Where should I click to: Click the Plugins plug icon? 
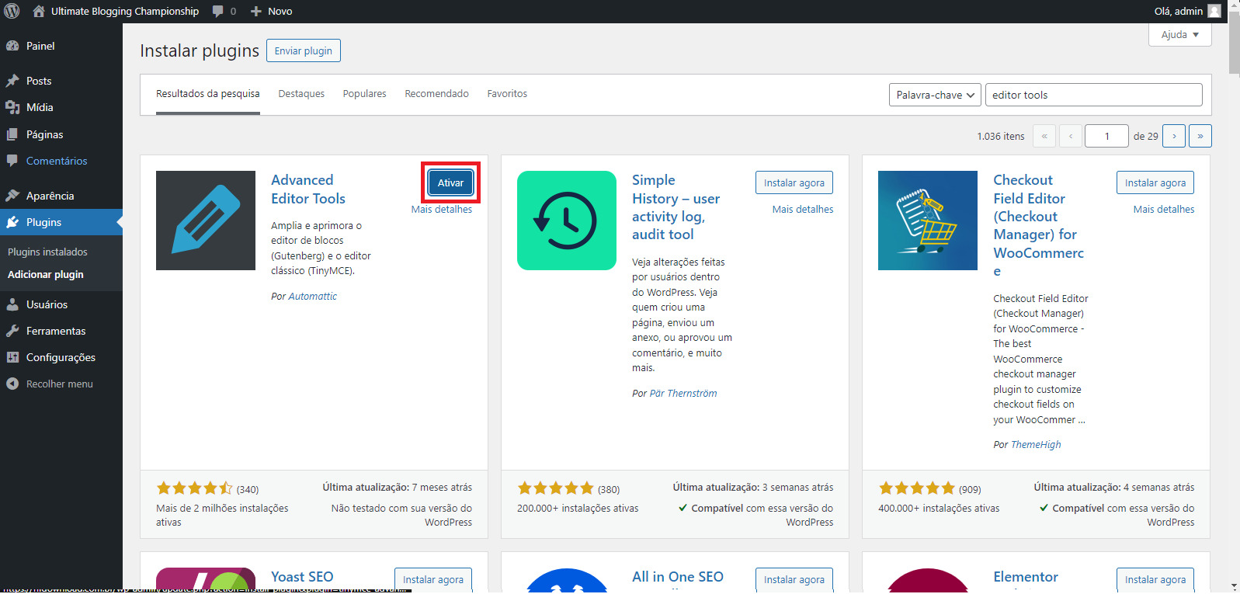pos(12,222)
